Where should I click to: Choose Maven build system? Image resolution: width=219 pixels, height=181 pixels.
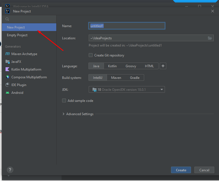coord(116,78)
